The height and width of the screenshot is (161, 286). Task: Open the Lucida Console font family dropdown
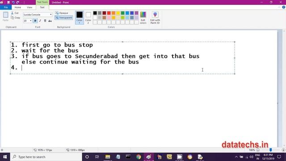pos(50,15)
